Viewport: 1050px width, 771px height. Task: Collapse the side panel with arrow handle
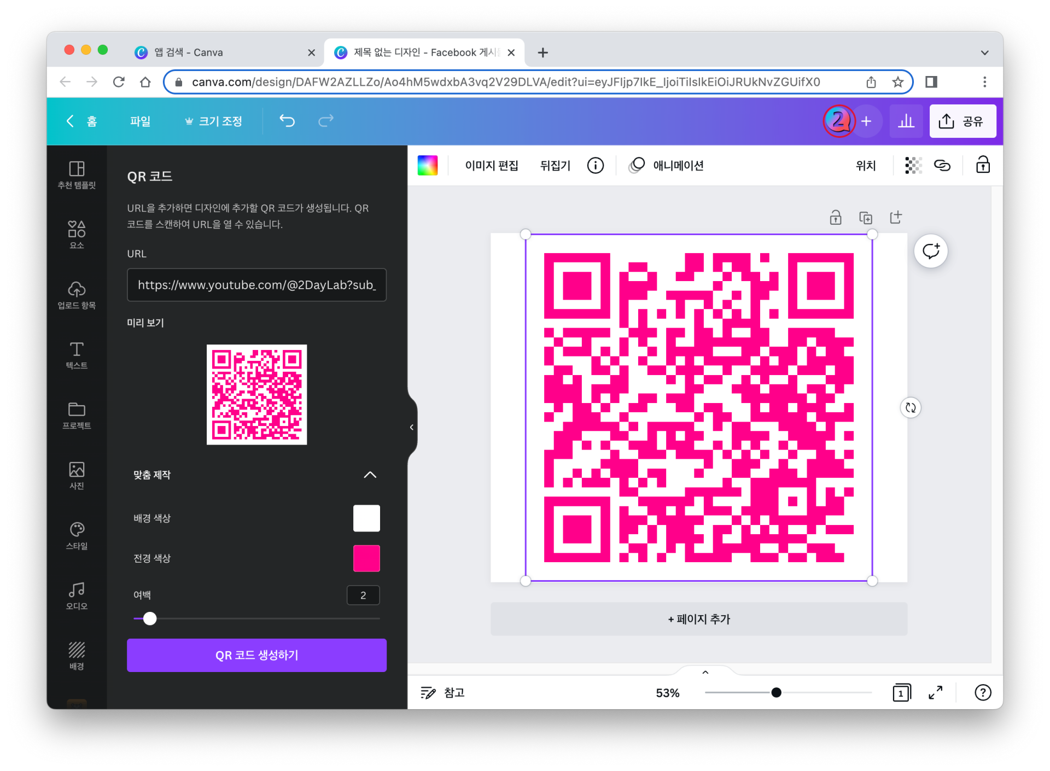tap(412, 427)
